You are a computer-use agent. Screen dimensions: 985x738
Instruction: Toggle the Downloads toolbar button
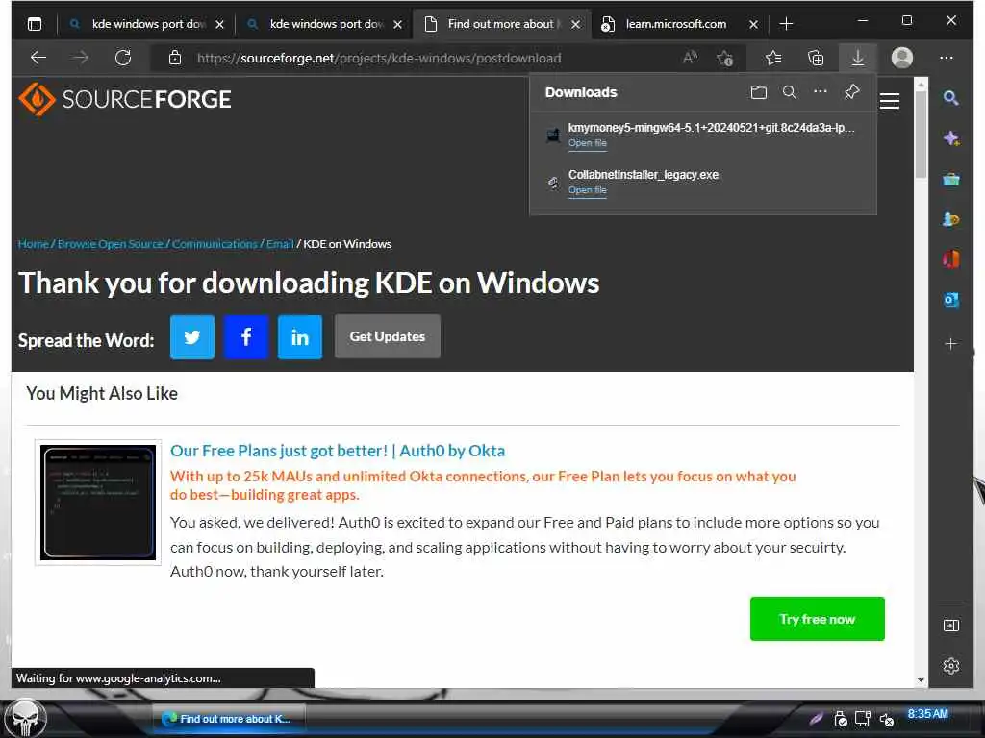point(857,58)
